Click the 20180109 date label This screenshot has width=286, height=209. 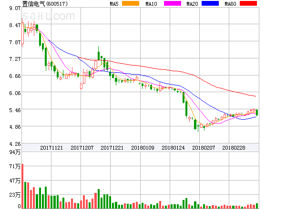[x=143, y=148]
